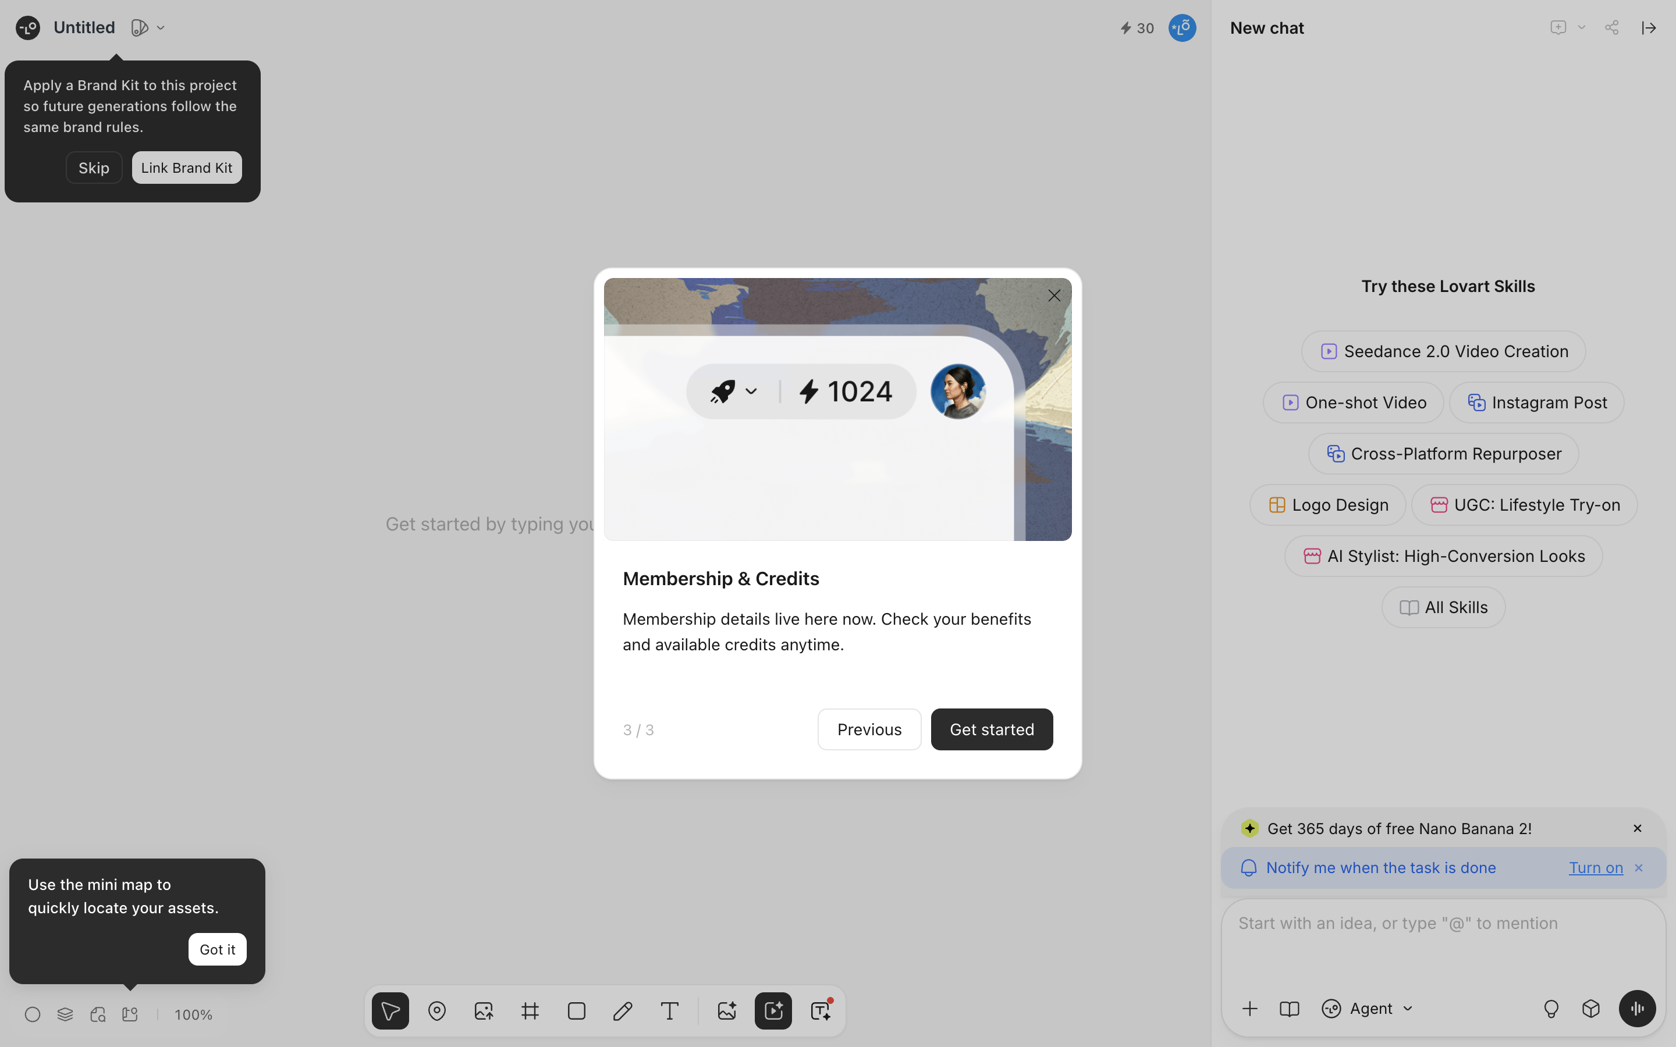Expand the Brand Kit dropdown chevron

[x=161, y=28]
